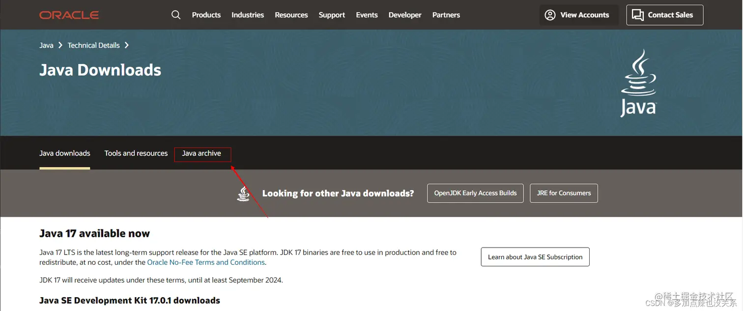Screen dimensions: 743x311
Task: Open Oracle No-Fee Terms and Conditions link
Action: coord(206,262)
